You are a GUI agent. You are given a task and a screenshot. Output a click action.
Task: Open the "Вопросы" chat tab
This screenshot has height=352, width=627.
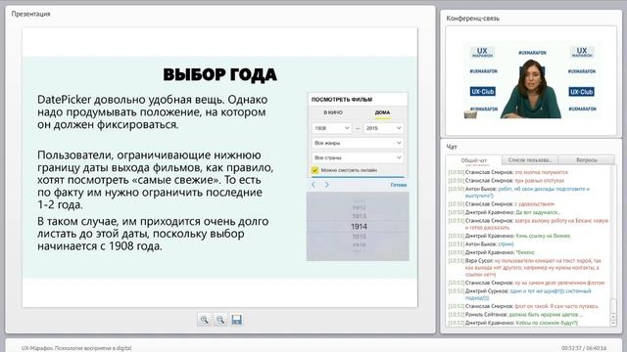point(587,160)
